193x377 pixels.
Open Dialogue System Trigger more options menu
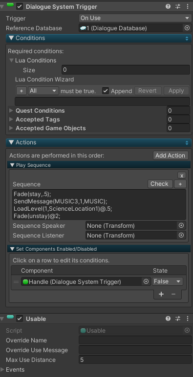188,6
